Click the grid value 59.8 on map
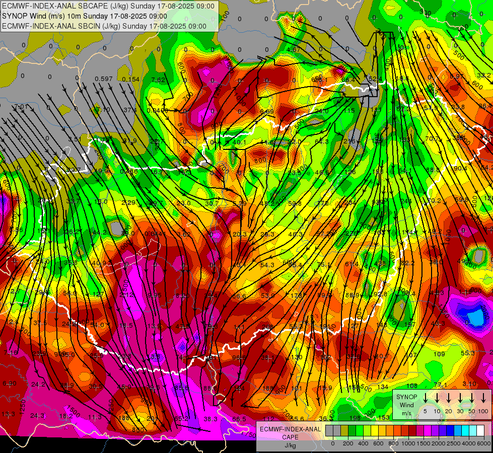Screen dimensions: 493x453 (x=295, y=203)
